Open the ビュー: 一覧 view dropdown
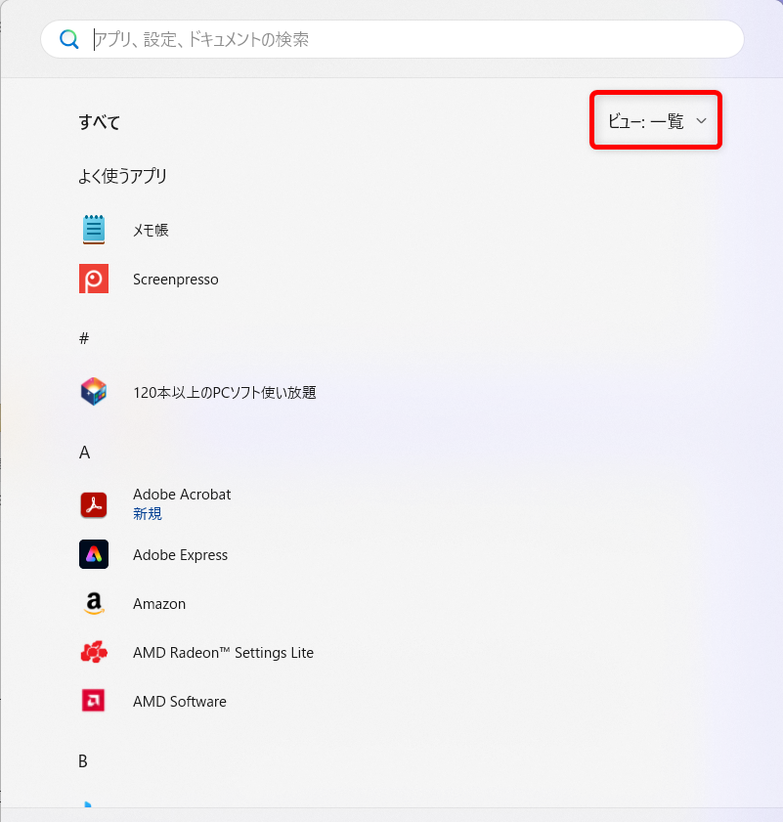783x822 pixels. pyautogui.click(x=656, y=121)
